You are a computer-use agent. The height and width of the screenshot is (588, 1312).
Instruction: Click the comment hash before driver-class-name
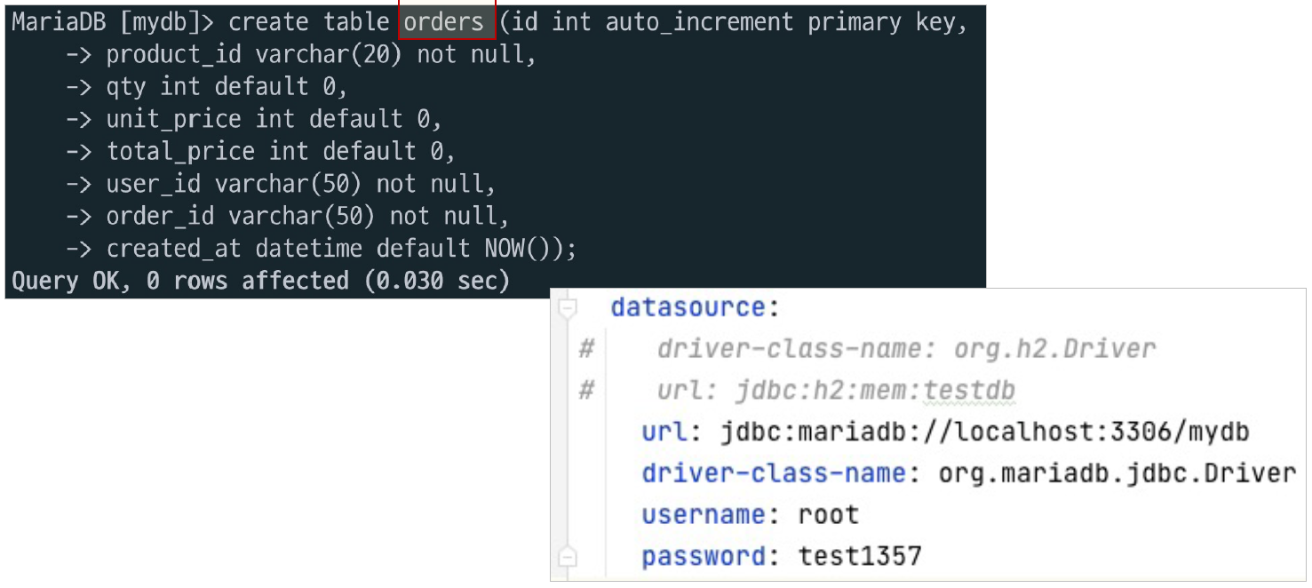[x=586, y=349]
